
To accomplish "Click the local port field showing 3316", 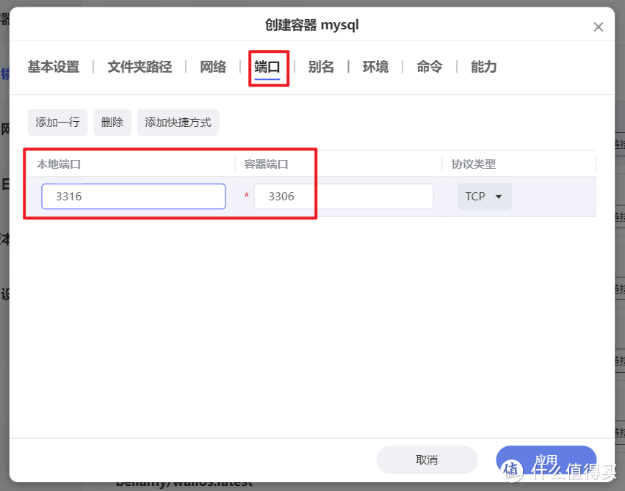I will coord(133,196).
